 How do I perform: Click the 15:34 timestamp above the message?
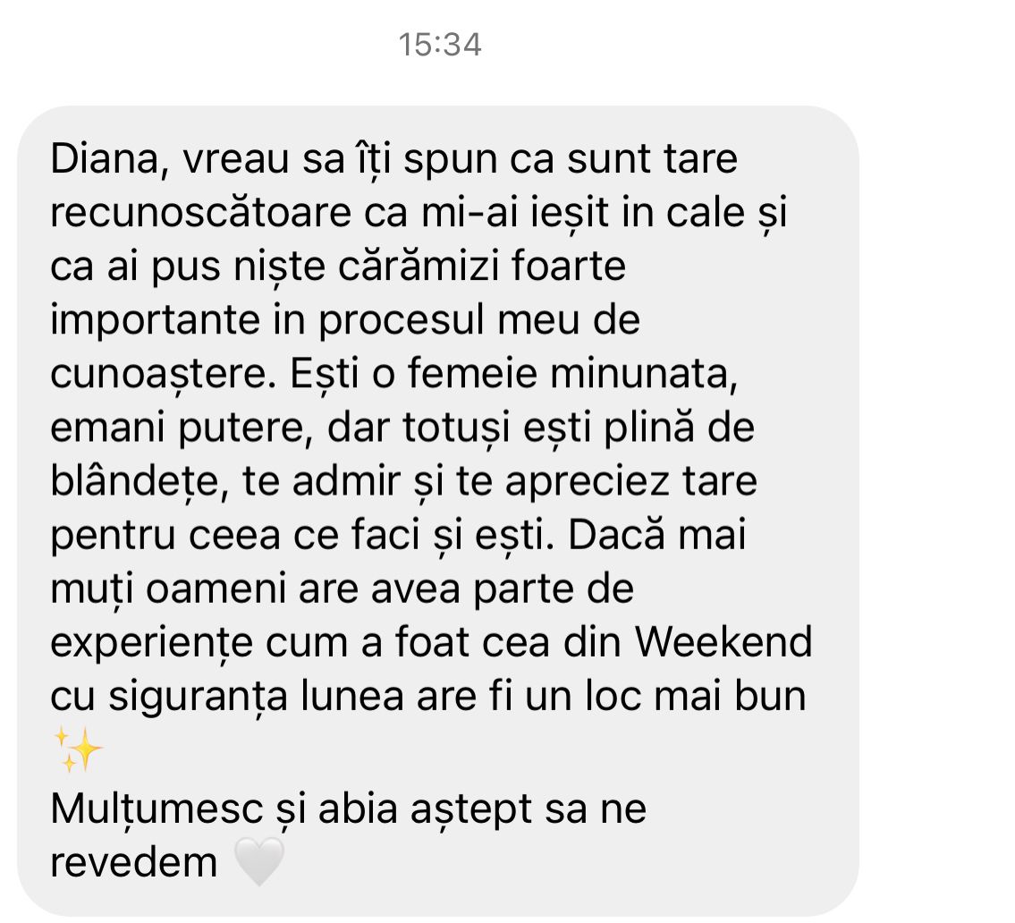pyautogui.click(x=439, y=45)
